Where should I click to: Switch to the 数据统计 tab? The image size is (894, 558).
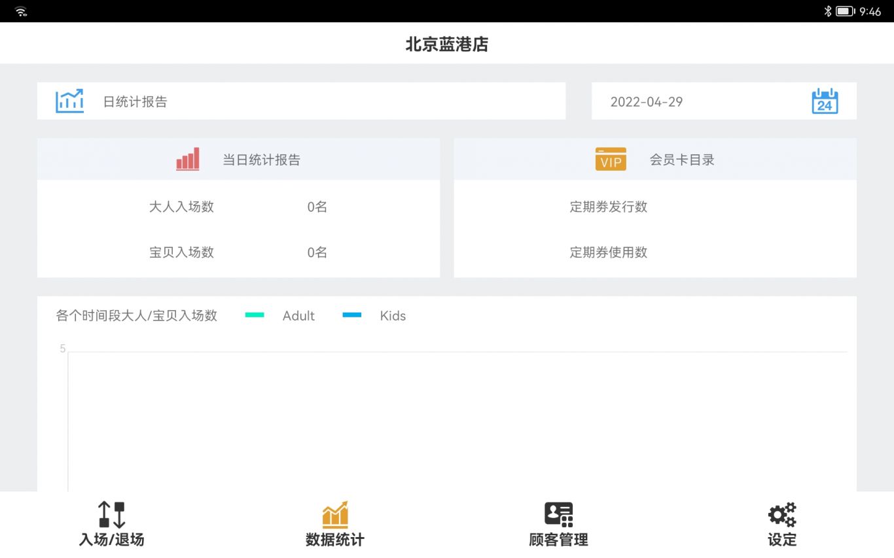click(335, 525)
